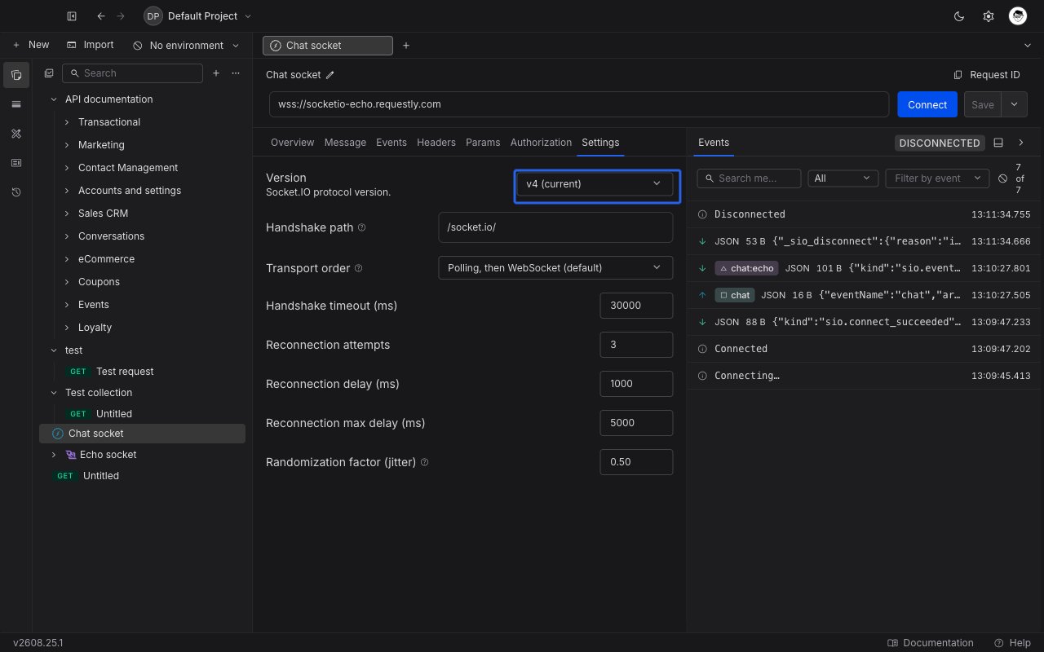Click the Handshake path field
The image size is (1044, 652).
pos(555,227)
